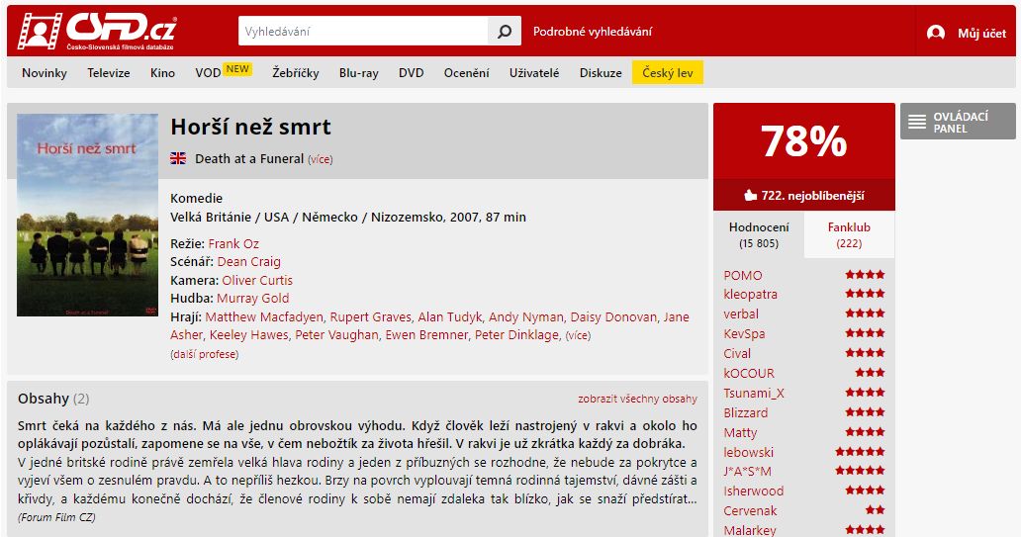Click the user account avatar icon
Viewport: 1021px width, 537px height.
pos(936,33)
